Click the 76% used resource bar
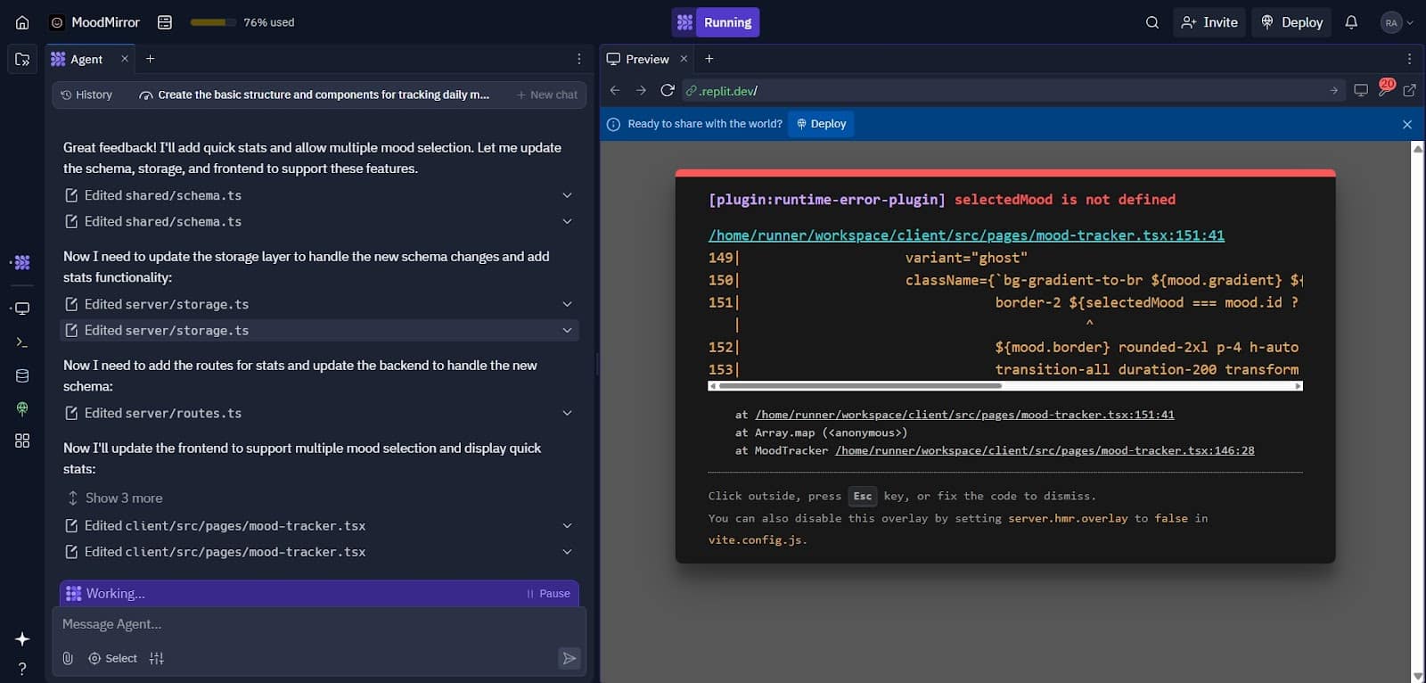The height and width of the screenshot is (683, 1426). tap(213, 22)
